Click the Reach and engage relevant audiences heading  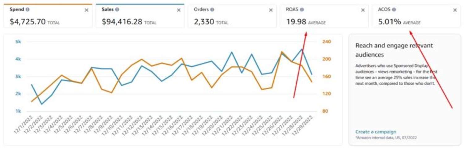394,50
